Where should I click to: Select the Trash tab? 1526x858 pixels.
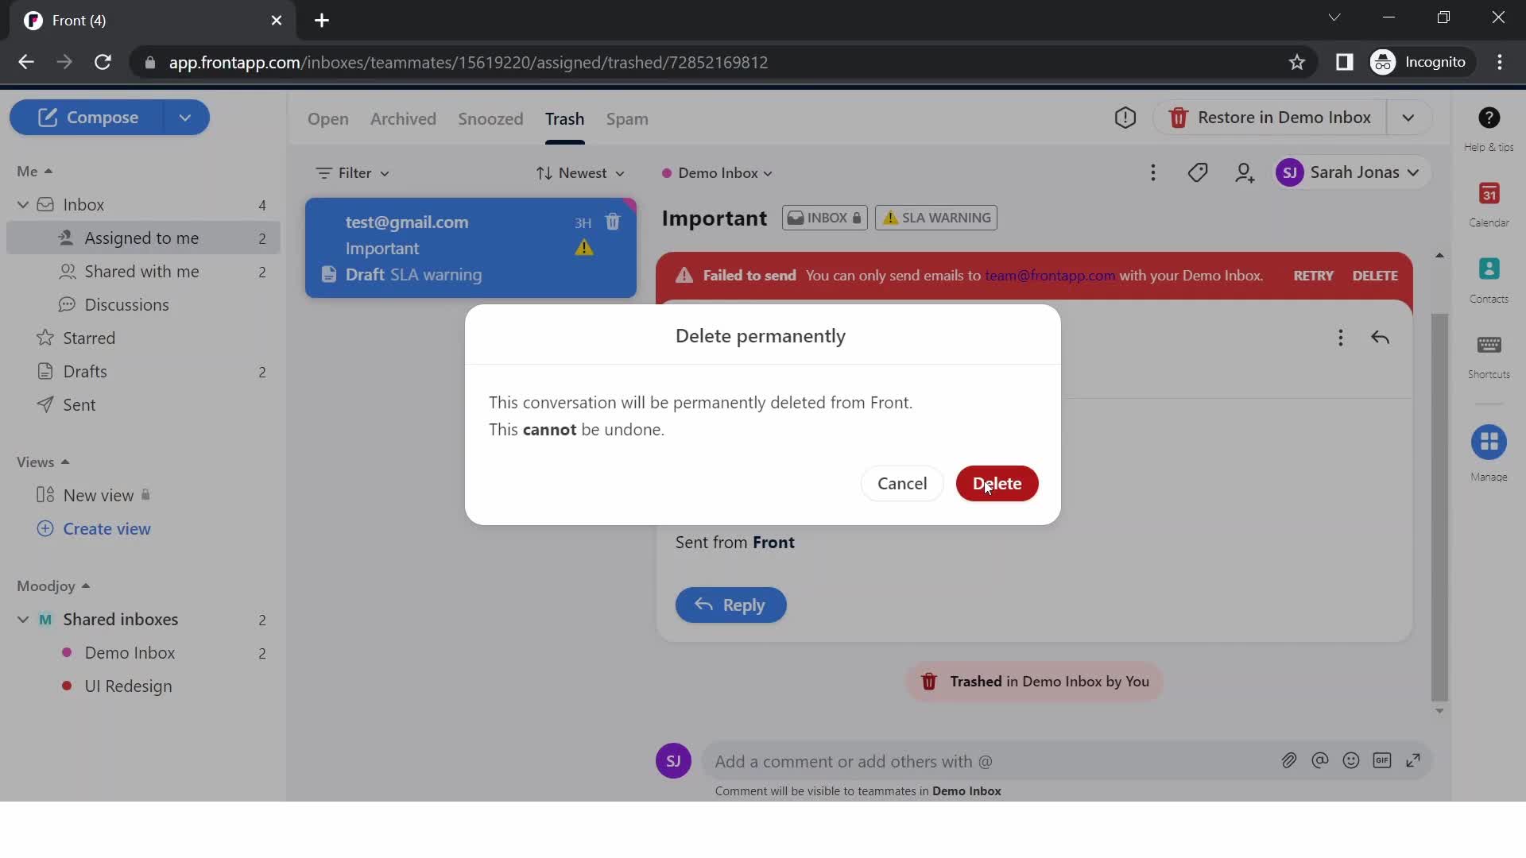coord(565,118)
